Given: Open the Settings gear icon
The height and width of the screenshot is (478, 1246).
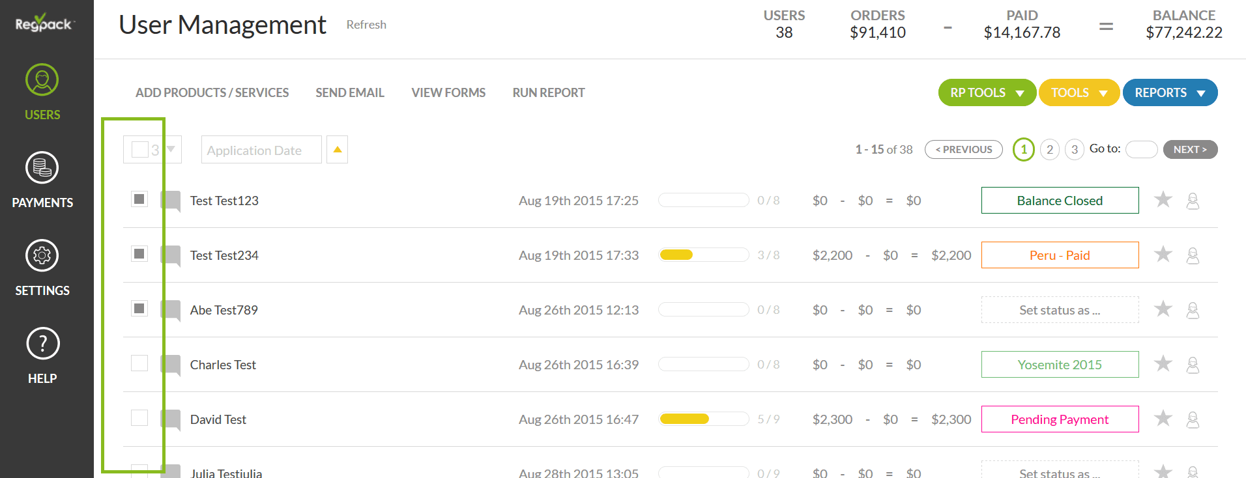Looking at the screenshot, I should (42, 256).
